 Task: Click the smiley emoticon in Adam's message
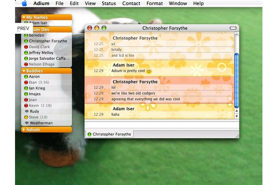[149, 71]
